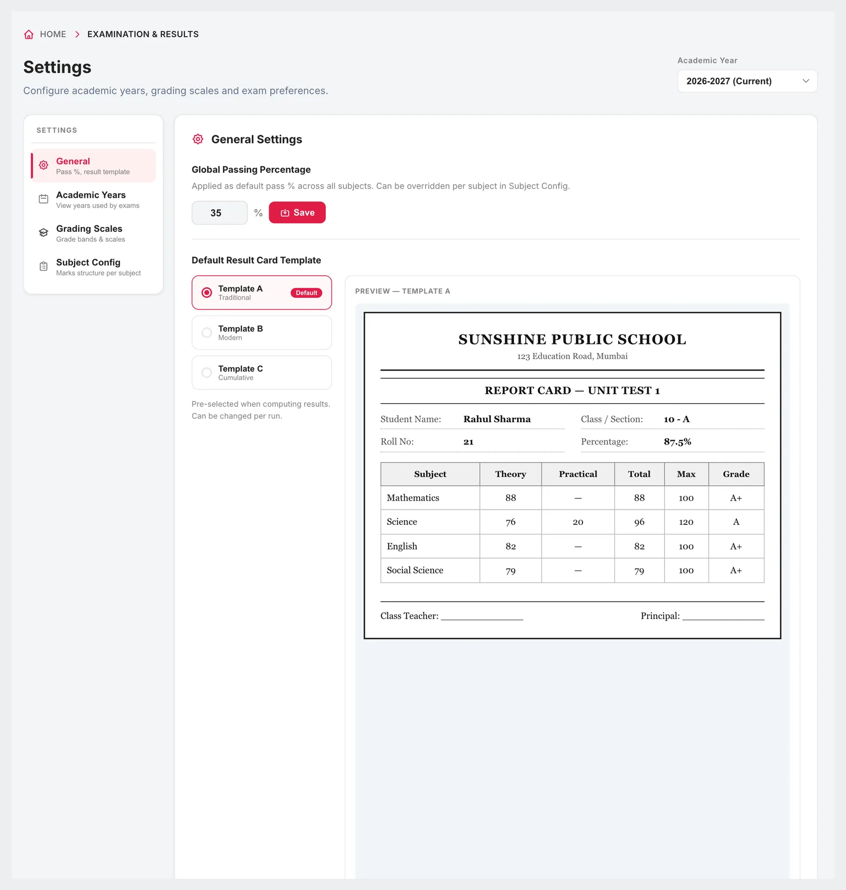Click the calendar icon for Academic Years
This screenshot has height=890, width=846.
(44, 199)
